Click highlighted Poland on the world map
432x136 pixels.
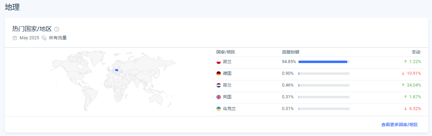[116, 70]
